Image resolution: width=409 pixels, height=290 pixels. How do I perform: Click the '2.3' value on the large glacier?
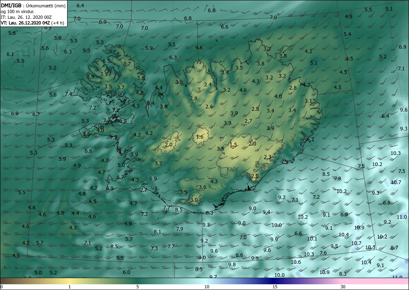pos(267,157)
